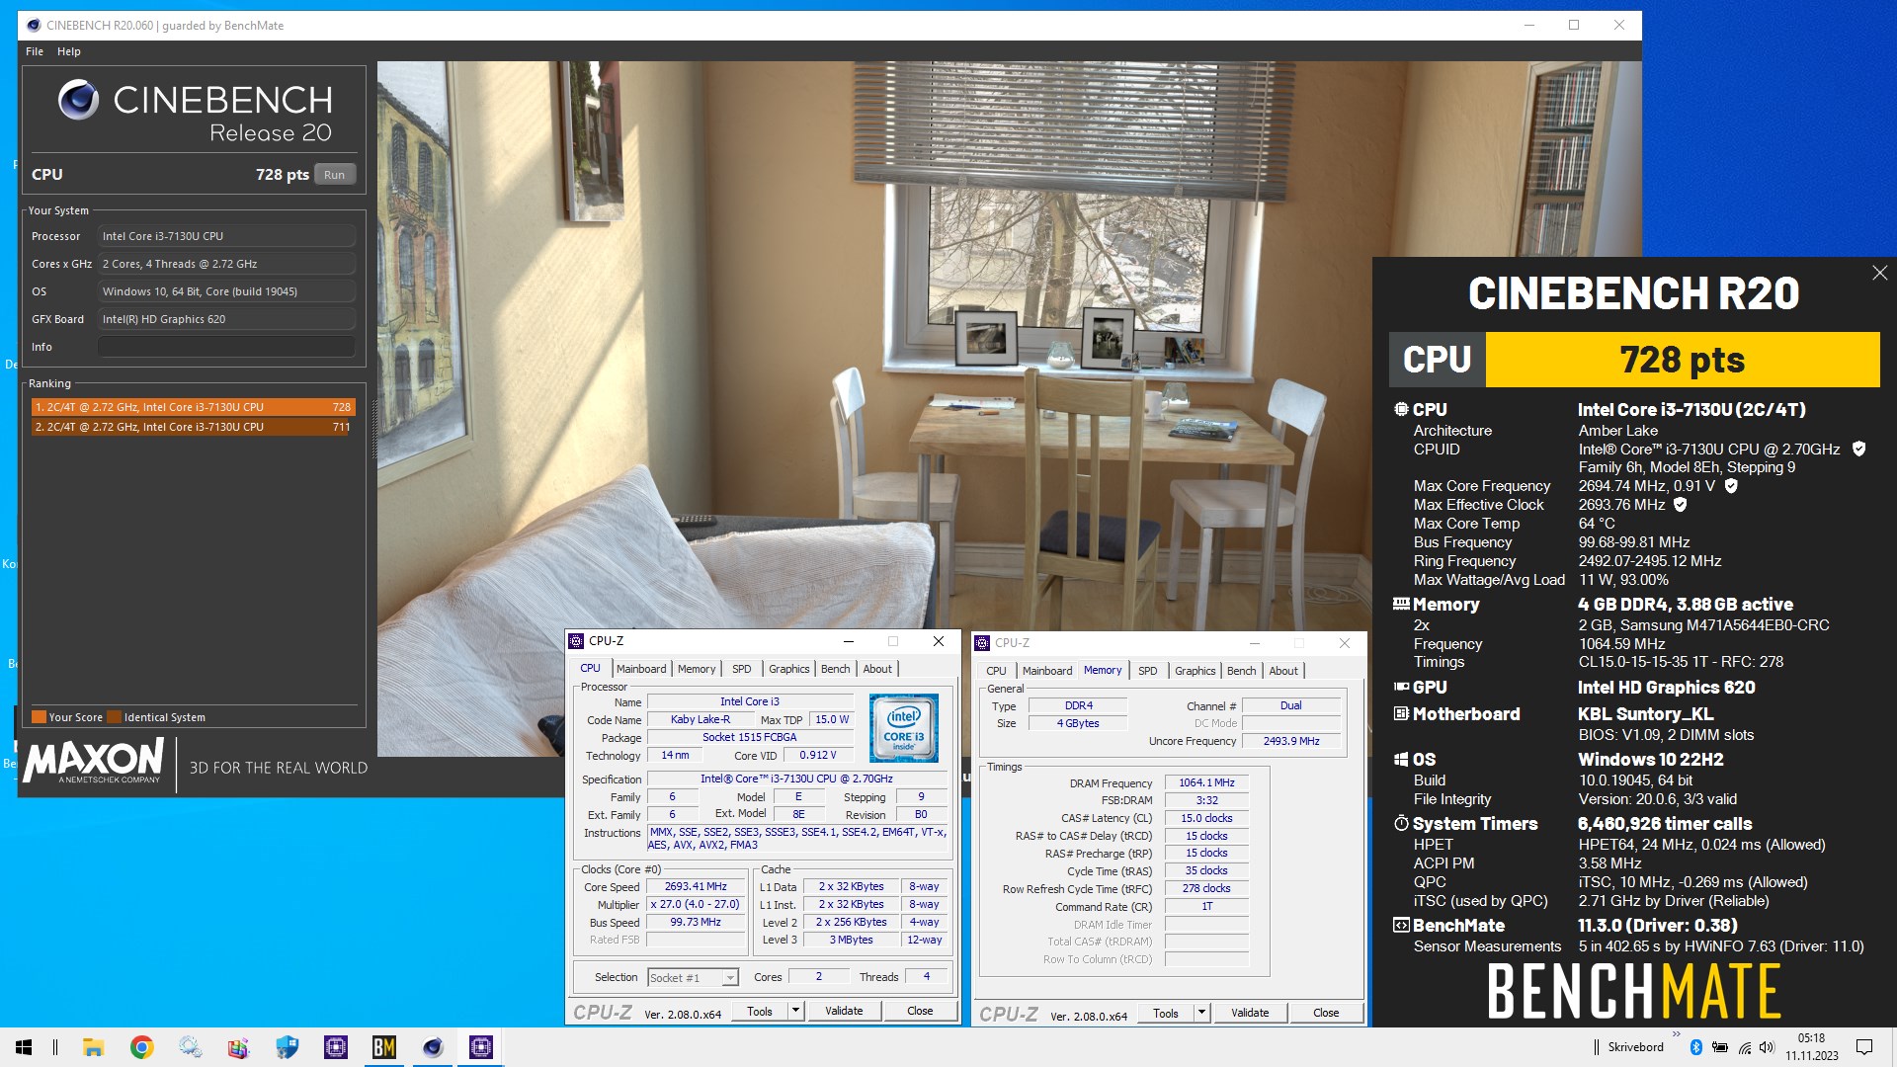Open Bench tab in left CPU-Z
1897x1067 pixels.
click(836, 669)
